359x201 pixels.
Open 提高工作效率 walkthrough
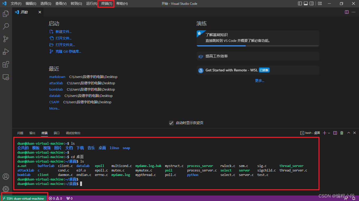pyautogui.click(x=258, y=56)
